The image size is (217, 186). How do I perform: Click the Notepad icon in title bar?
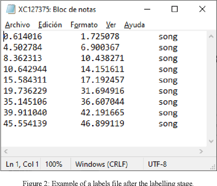[11, 9]
